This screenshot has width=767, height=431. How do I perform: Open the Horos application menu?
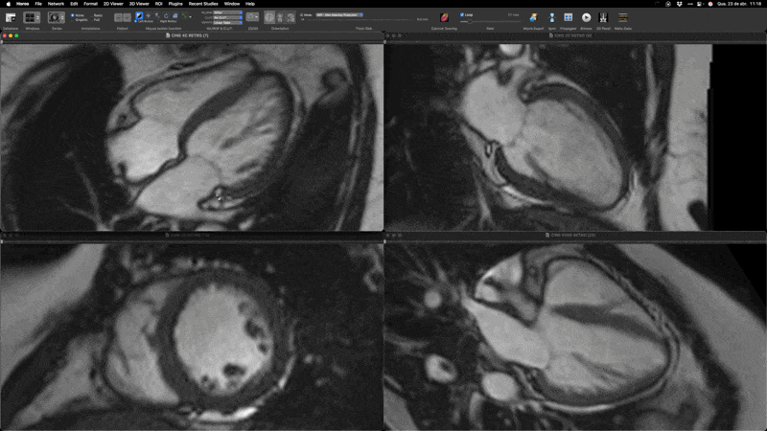[22, 4]
